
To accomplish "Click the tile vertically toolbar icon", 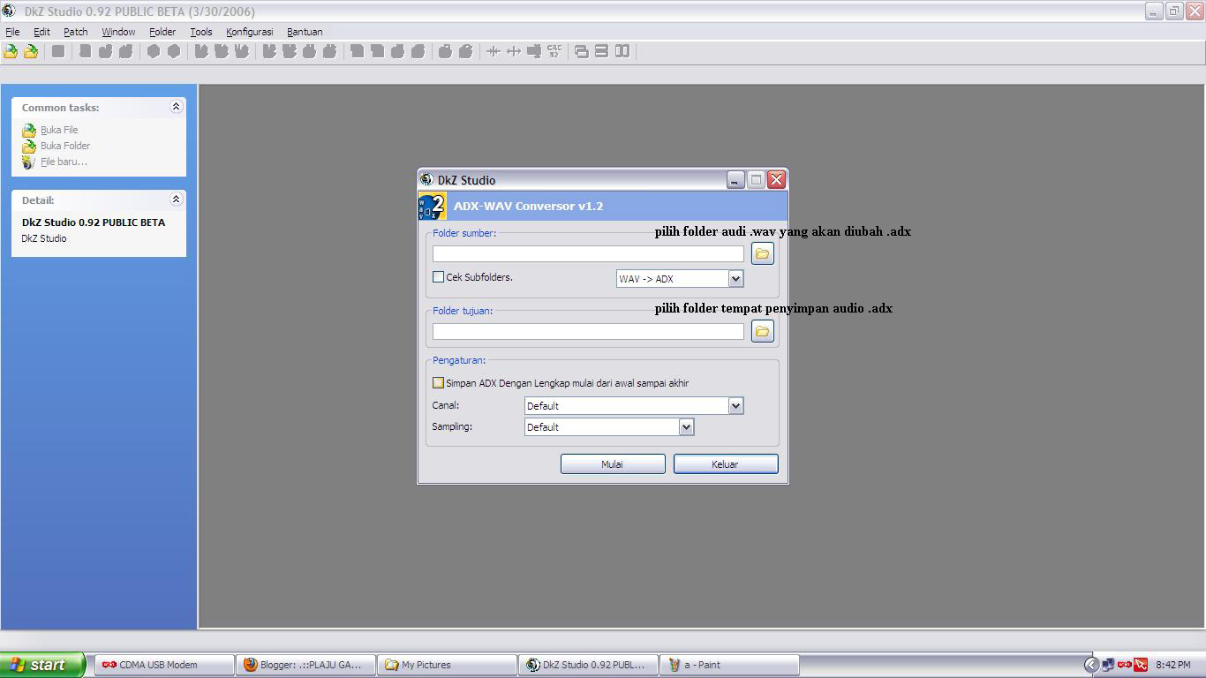I will 622,51.
